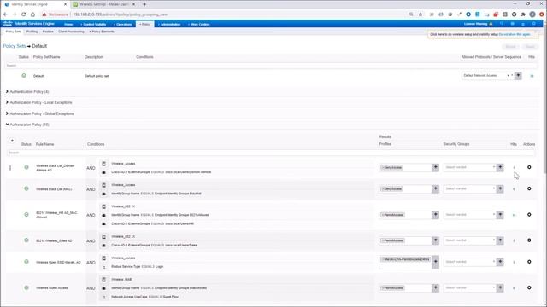Expand Authorization Policy - Local Exceptions

(7, 102)
